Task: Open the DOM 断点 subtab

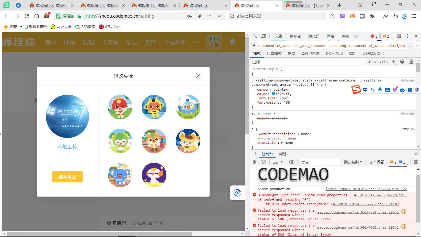Action: 334,53
